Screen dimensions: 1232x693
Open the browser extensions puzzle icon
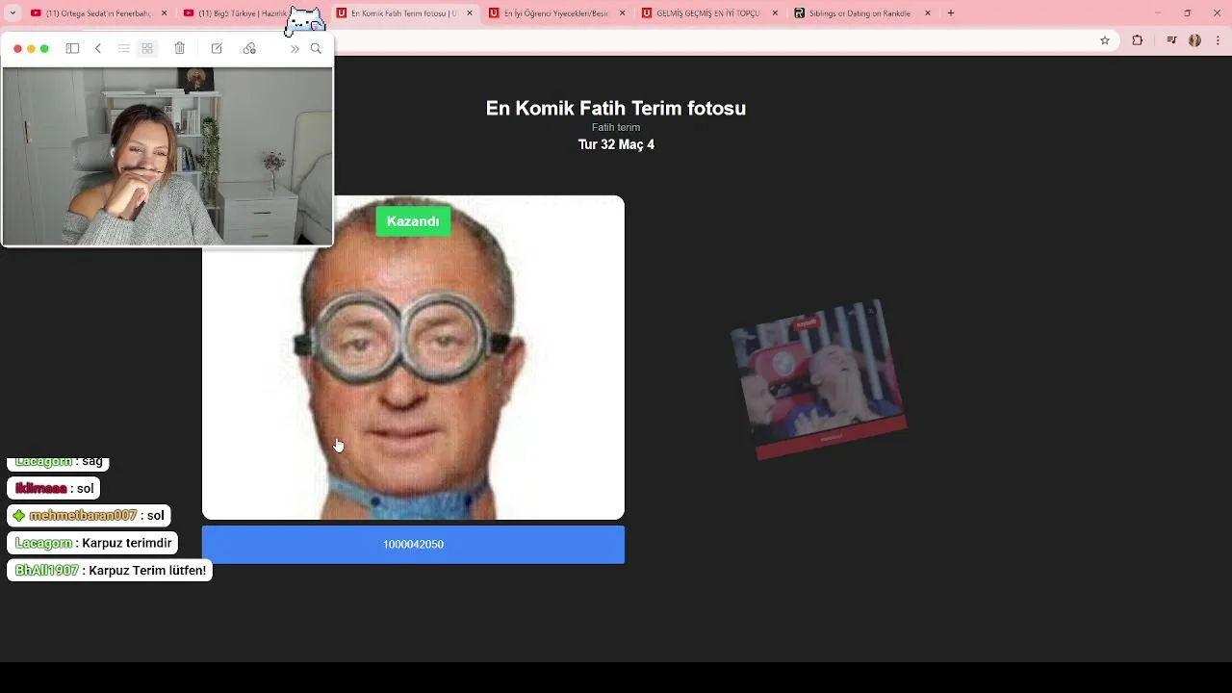tap(1138, 40)
